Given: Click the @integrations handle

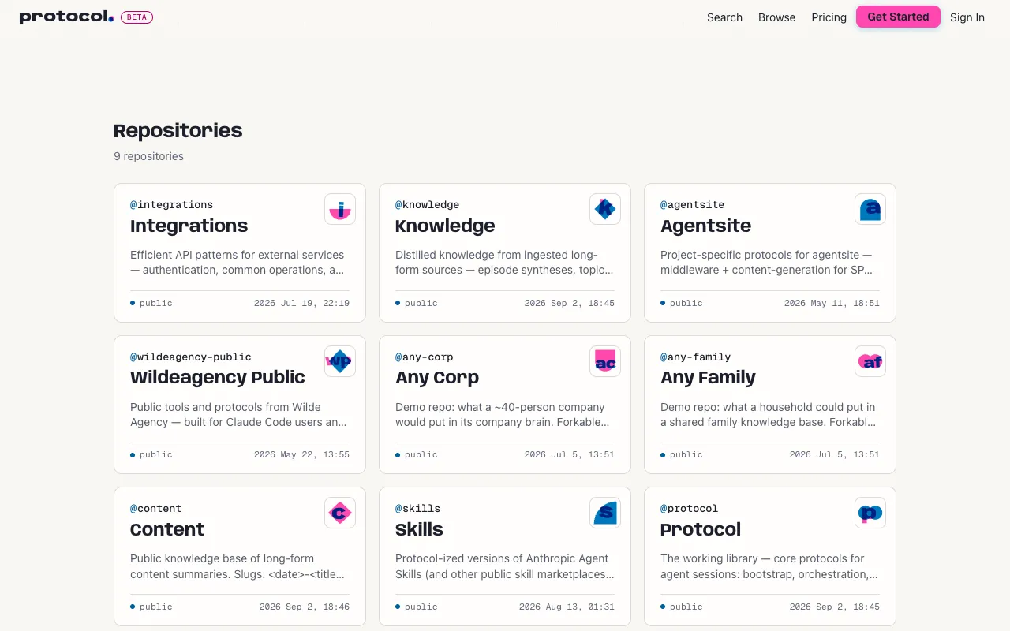Looking at the screenshot, I should [172, 205].
